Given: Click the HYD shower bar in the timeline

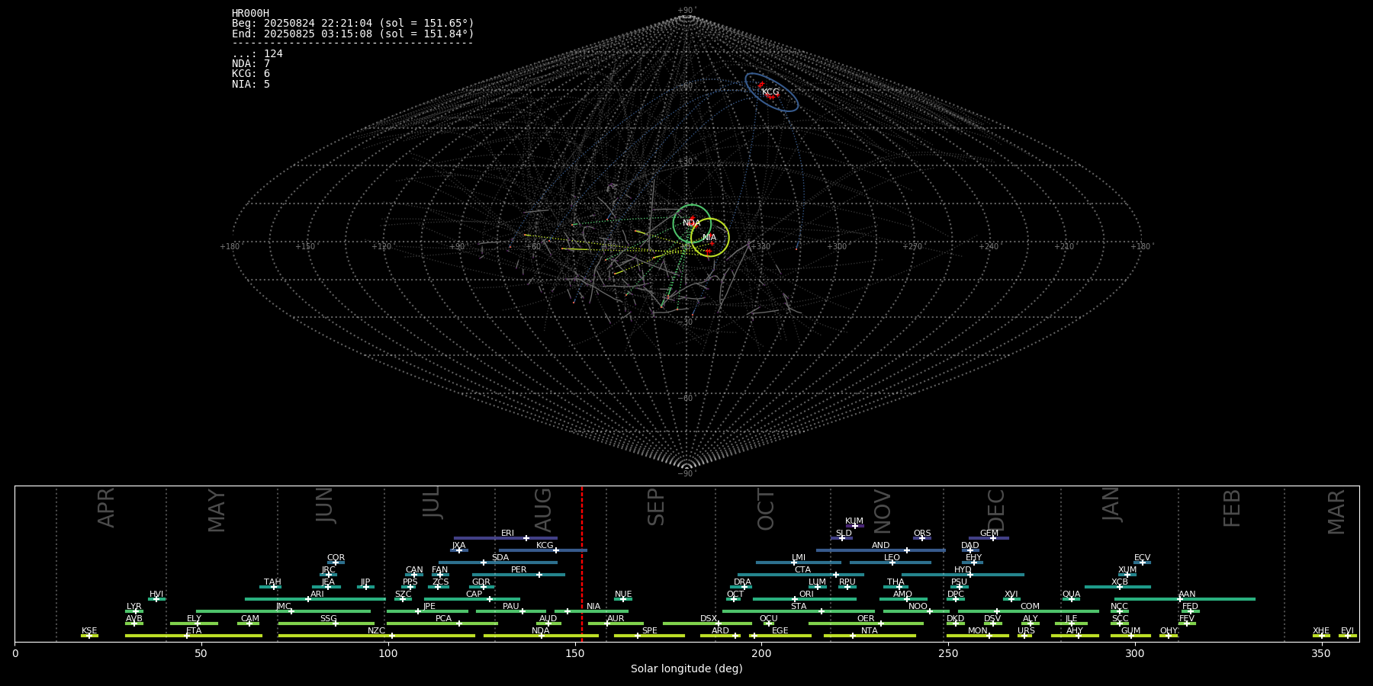Looking at the screenshot, I should tap(963, 575).
